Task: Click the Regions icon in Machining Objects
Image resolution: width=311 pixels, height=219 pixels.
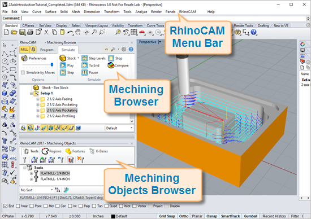Action: (45, 151)
